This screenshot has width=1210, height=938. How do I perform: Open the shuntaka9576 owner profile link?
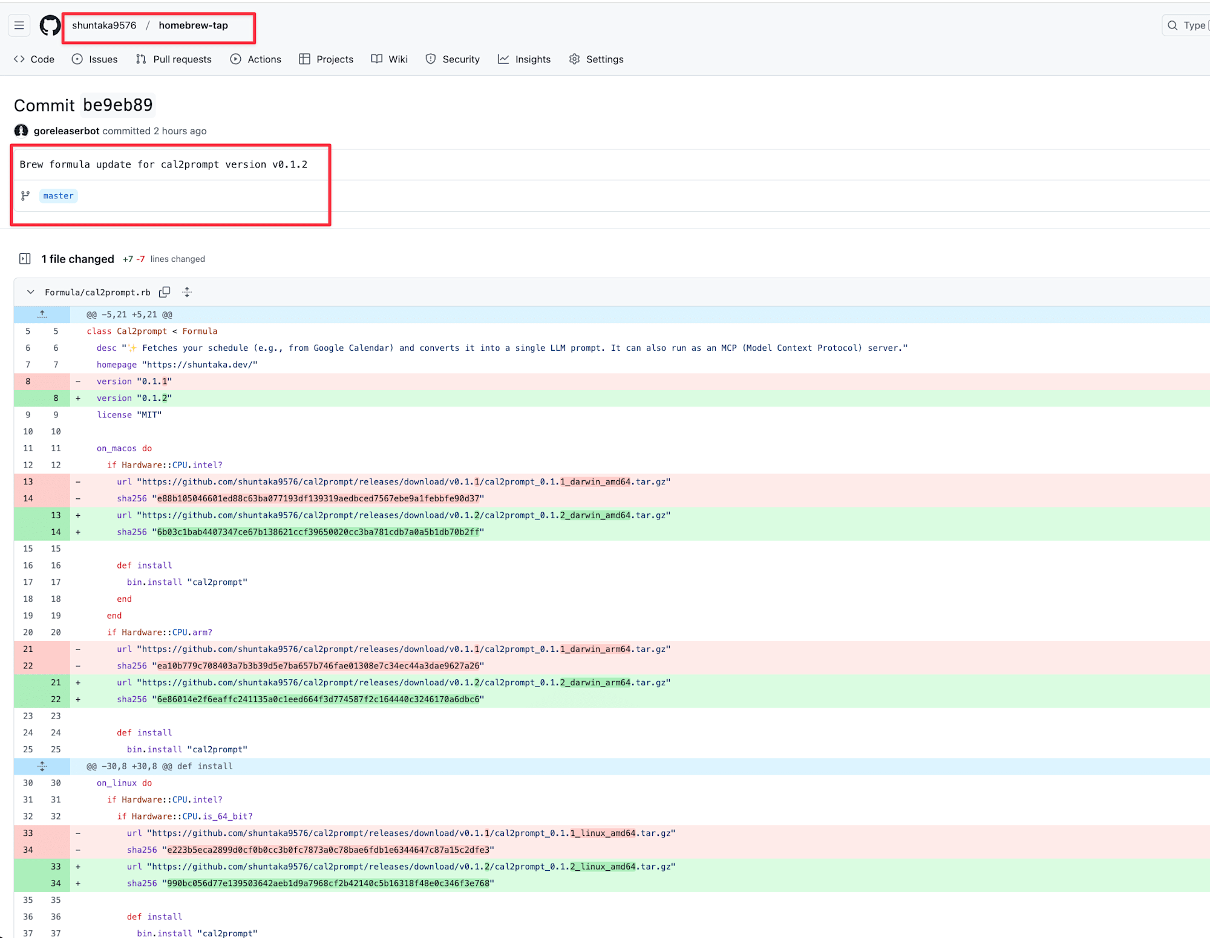104,25
